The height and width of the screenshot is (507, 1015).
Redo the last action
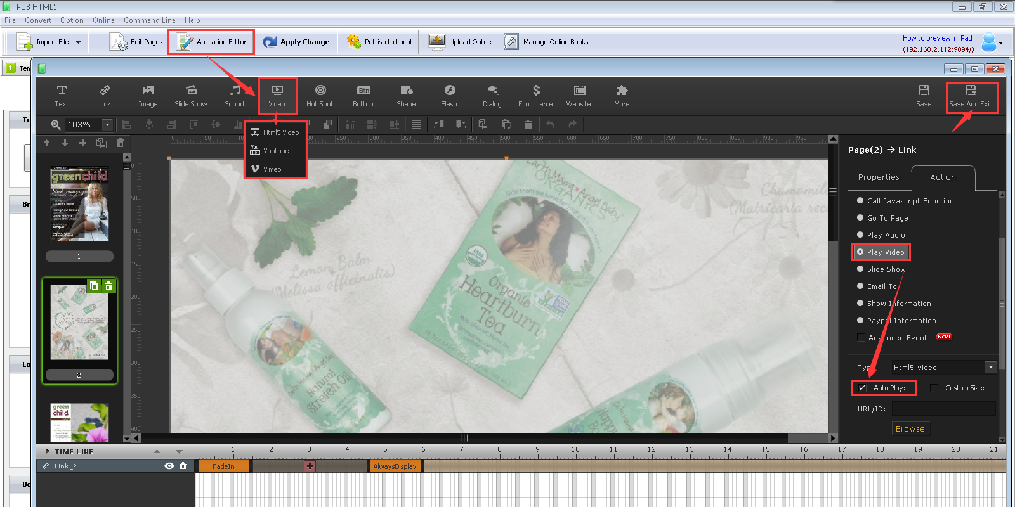click(x=572, y=125)
